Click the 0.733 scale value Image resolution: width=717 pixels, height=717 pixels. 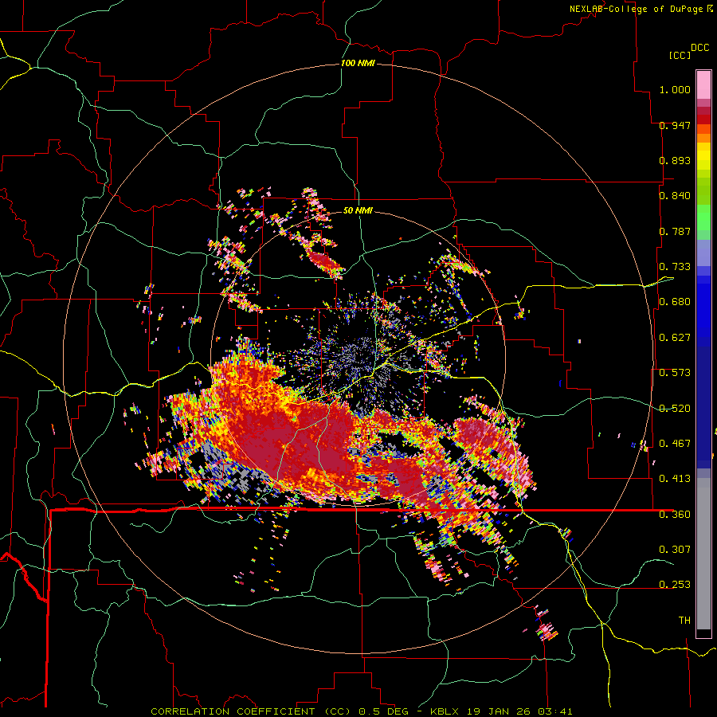[675, 267]
